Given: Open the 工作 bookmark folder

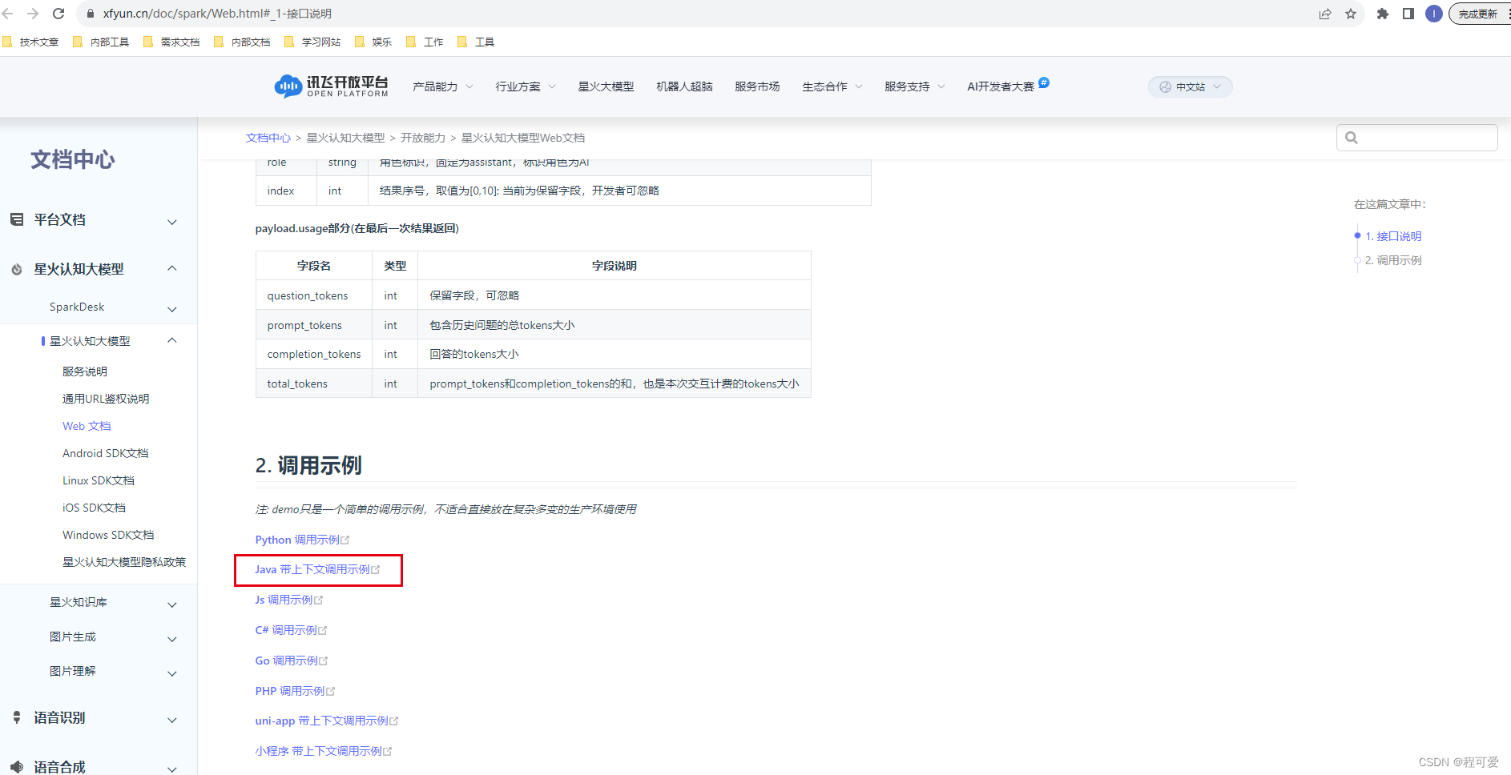Looking at the screenshot, I should [x=425, y=42].
